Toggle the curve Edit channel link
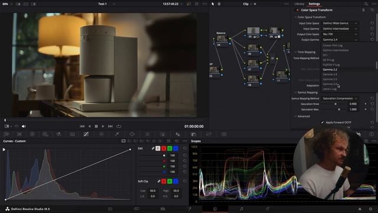This screenshot has width=378, height=213. click(153, 149)
